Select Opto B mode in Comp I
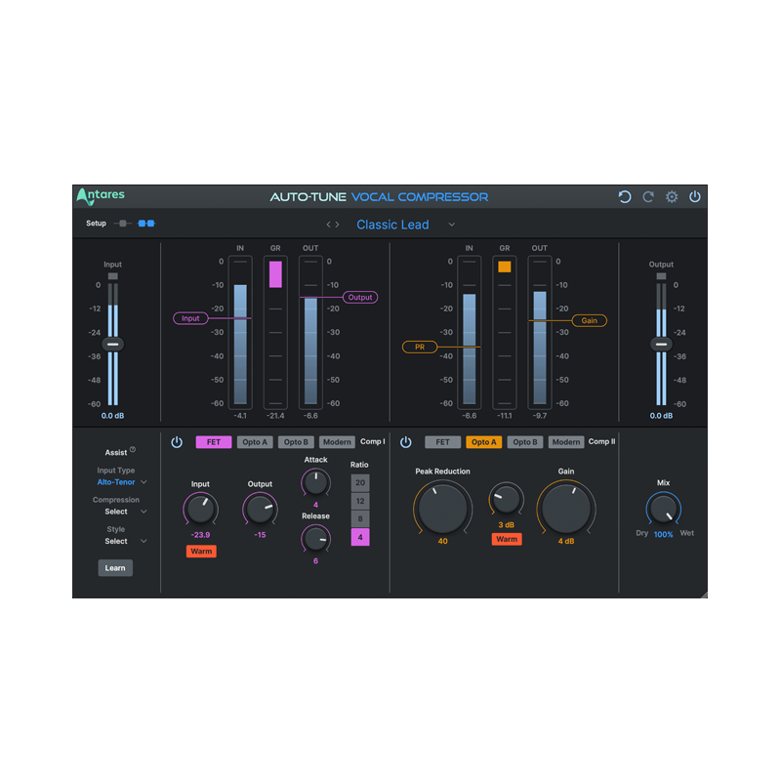 click(296, 442)
